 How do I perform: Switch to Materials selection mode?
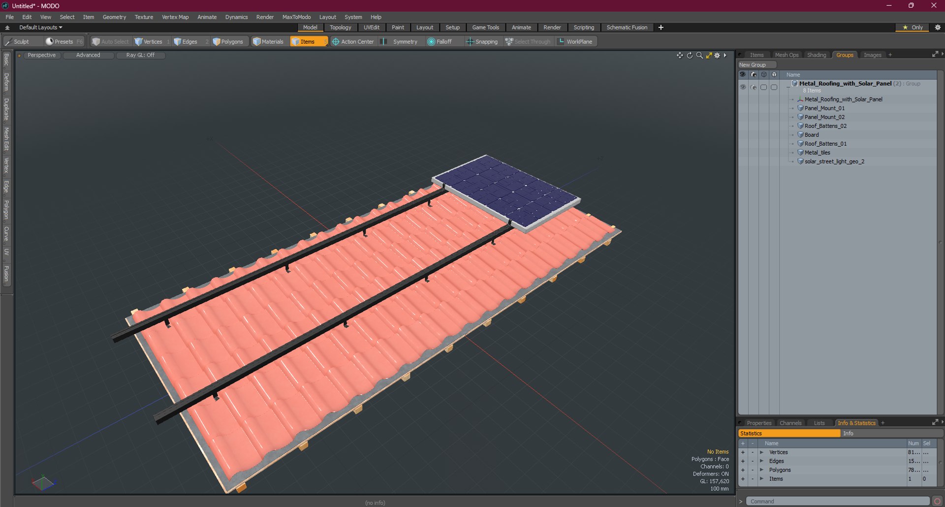pos(268,42)
